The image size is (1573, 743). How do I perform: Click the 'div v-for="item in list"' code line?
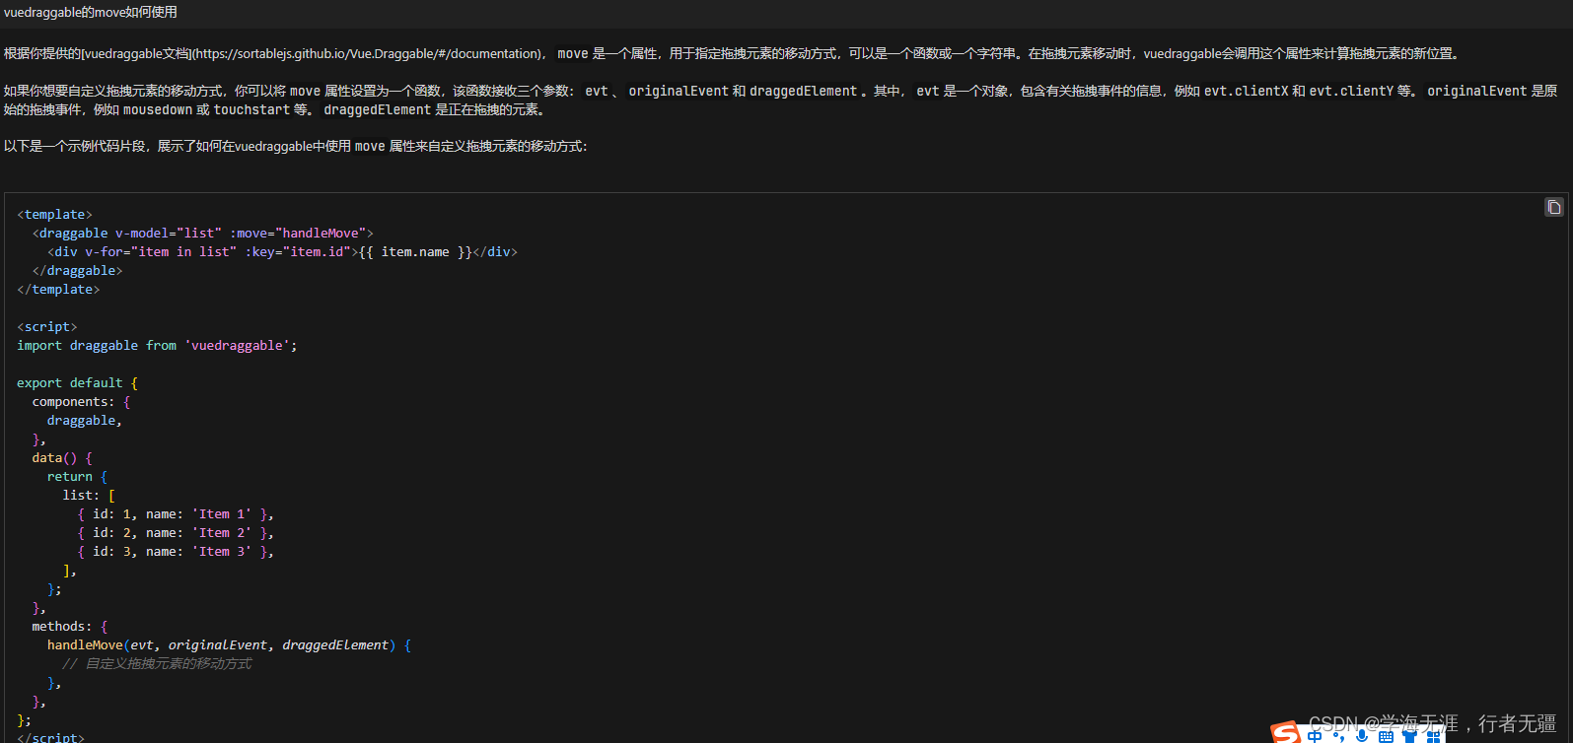[282, 251]
